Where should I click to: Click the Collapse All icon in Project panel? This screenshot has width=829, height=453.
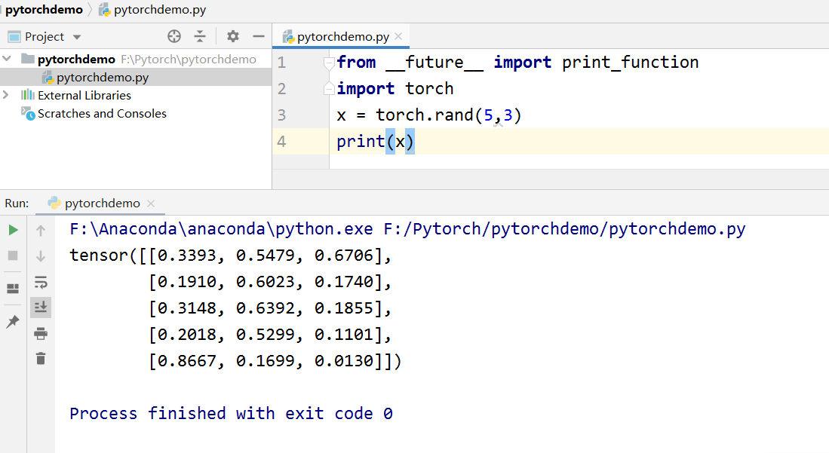[200, 36]
